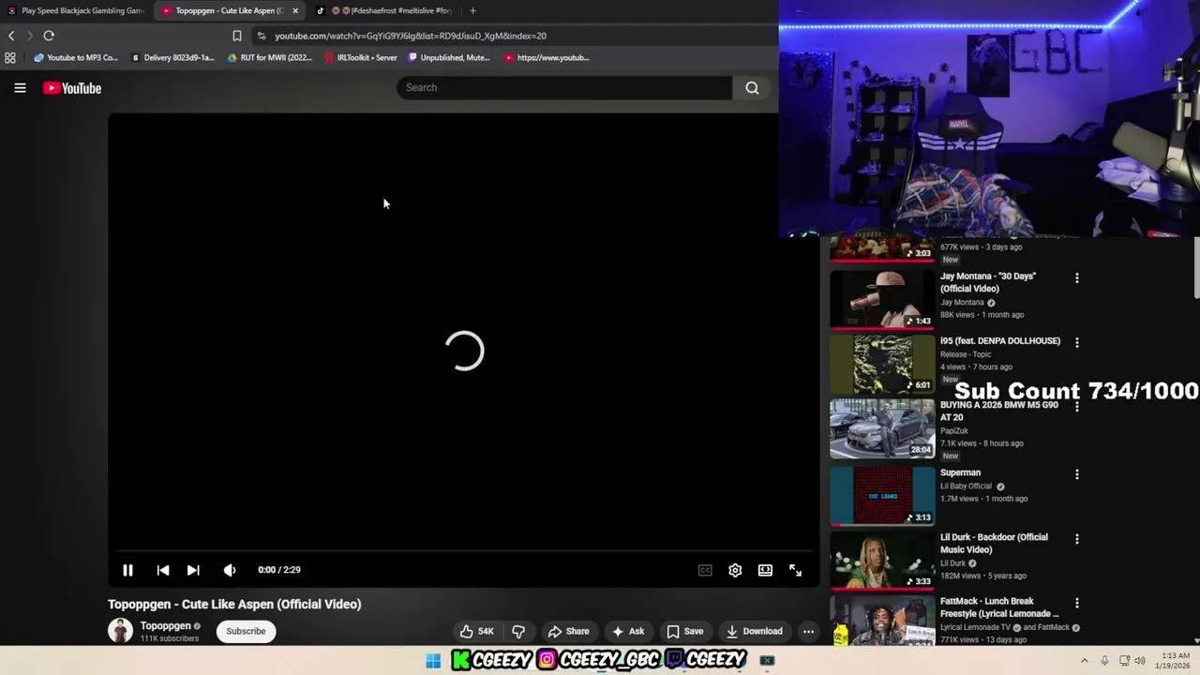The image size is (1200, 675).
Task: Switch to the TikTok deshaefrost tab
Action: pos(384,10)
